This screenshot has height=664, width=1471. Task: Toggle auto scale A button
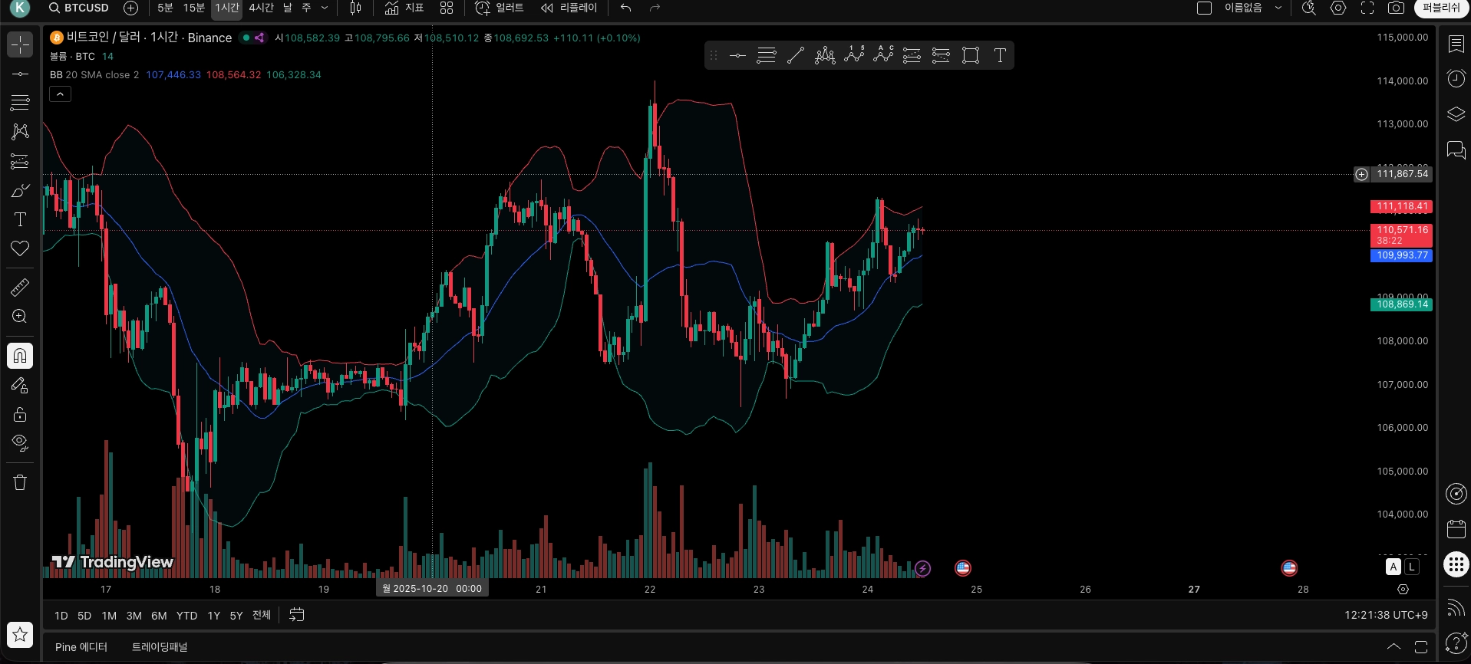click(x=1393, y=567)
